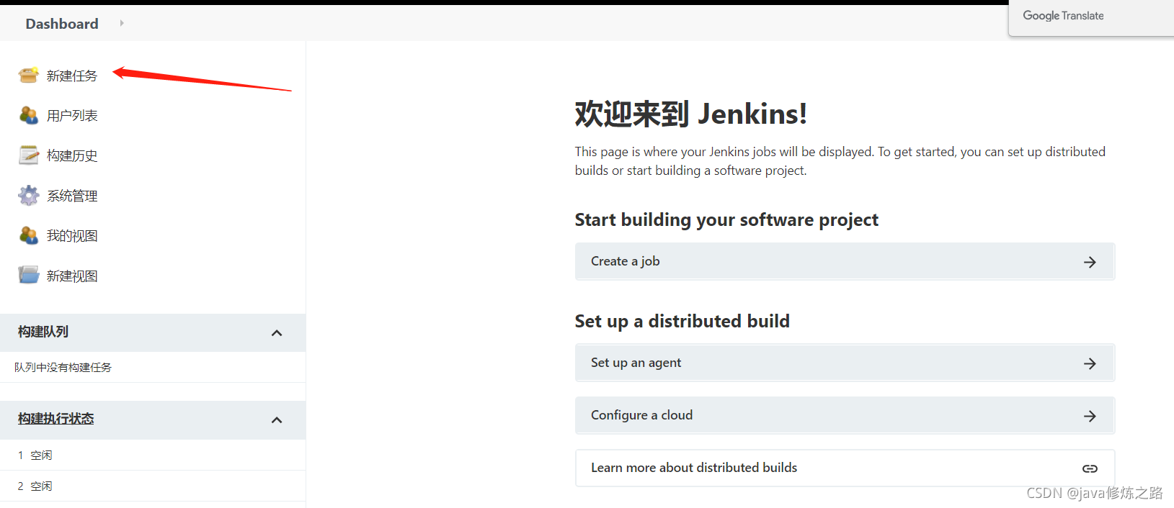The width and height of the screenshot is (1174, 508).
Task: Collapse the 构建执行状态 panel chevron
Action: 277,419
